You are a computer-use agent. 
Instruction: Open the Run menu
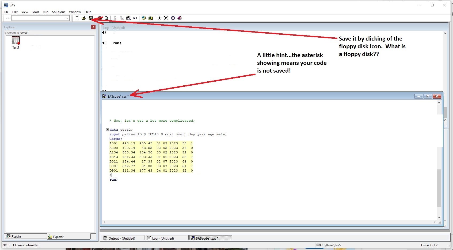pyautogui.click(x=45, y=12)
